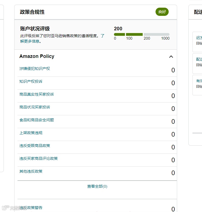Click the count 0 for 食品和商品安全问题
Image resolution: width=202 pixels, height=212 pixels.
pyautogui.click(x=173, y=122)
